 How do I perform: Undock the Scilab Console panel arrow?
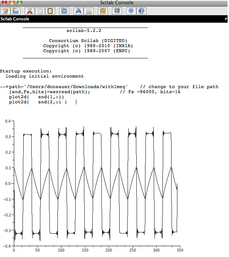coord(226,19)
